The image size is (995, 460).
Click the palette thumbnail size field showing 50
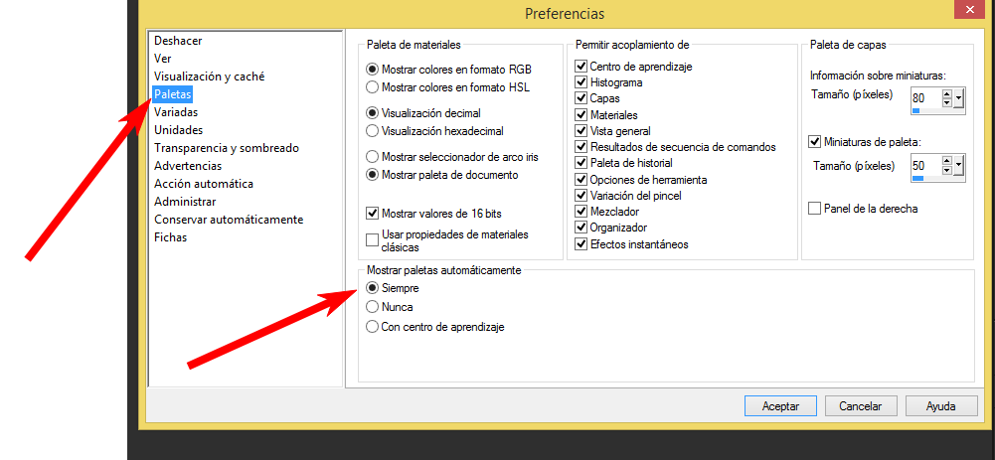tap(925, 166)
